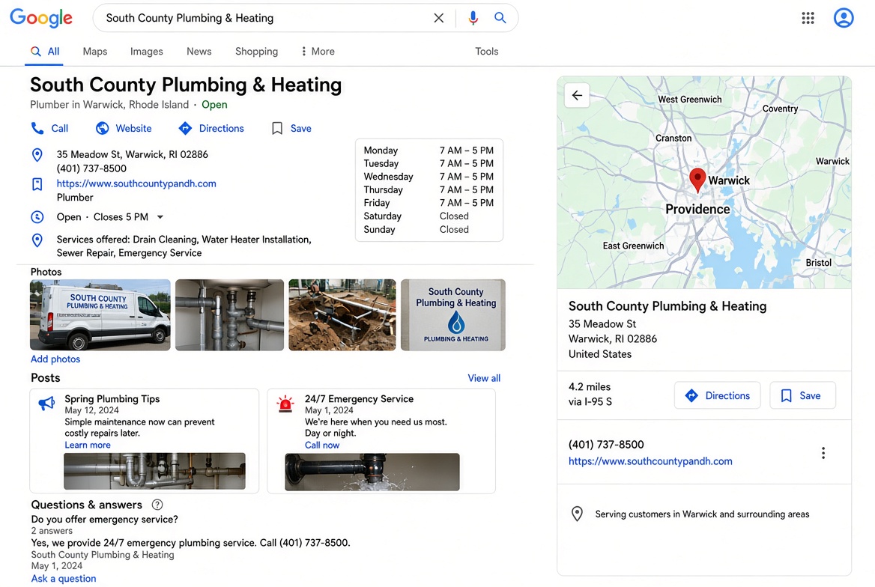Open the white service van photo
Viewport: 875px width, 587px height.
point(100,315)
